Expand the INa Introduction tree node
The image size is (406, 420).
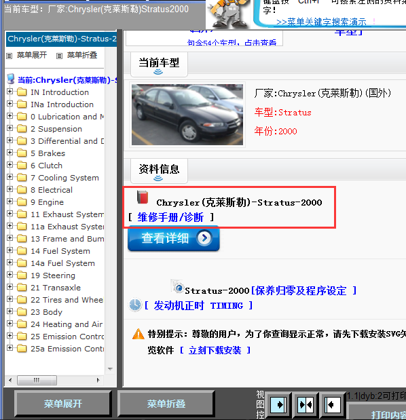coord(10,103)
